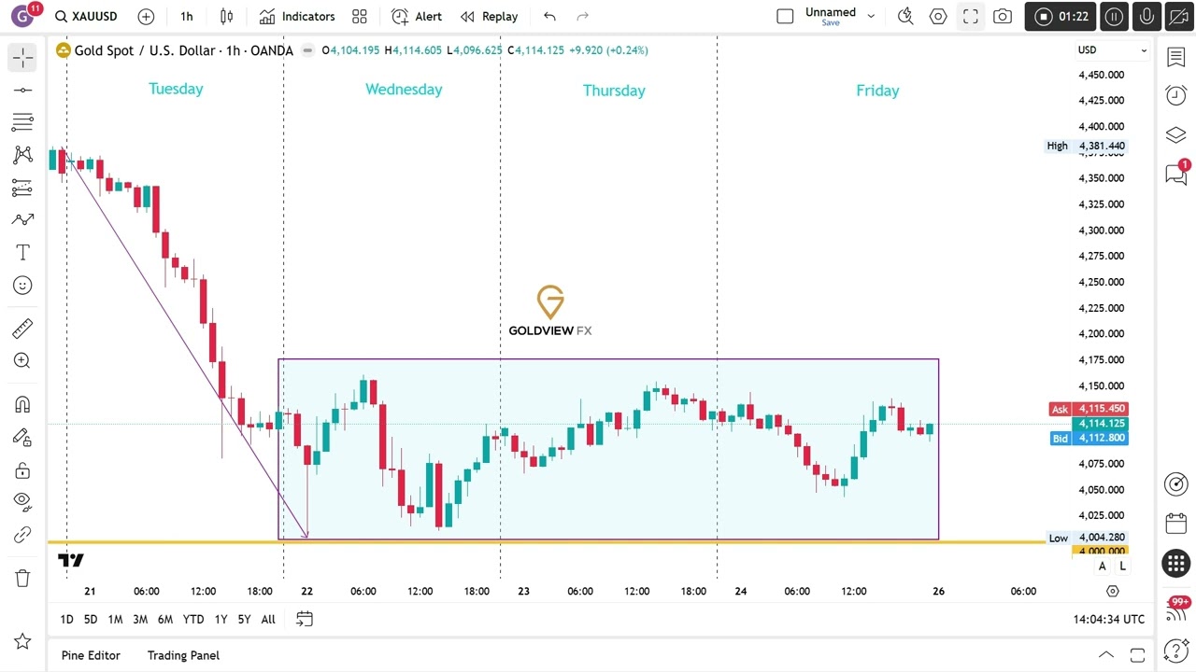Image resolution: width=1196 pixels, height=672 pixels.
Task: Toggle the recorder microphone
Action: coord(1146,17)
